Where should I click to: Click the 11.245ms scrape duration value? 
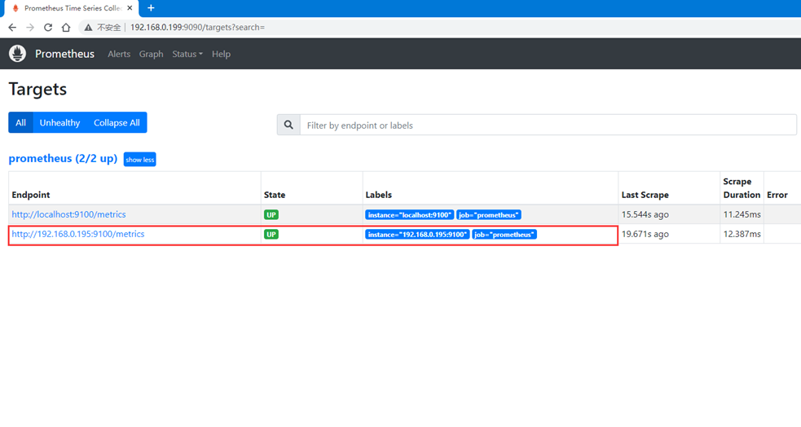742,214
